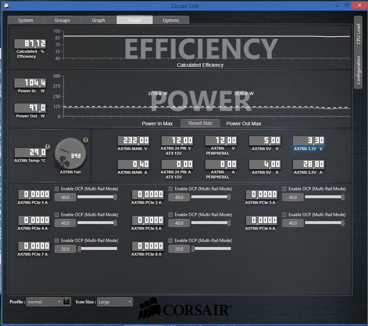Select the AX760i MAIN V 232,00 readout
This screenshot has width=368, height=326.
134,141
